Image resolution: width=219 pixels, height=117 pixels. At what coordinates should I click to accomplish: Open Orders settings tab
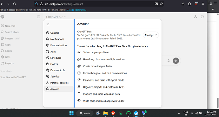click(59, 64)
